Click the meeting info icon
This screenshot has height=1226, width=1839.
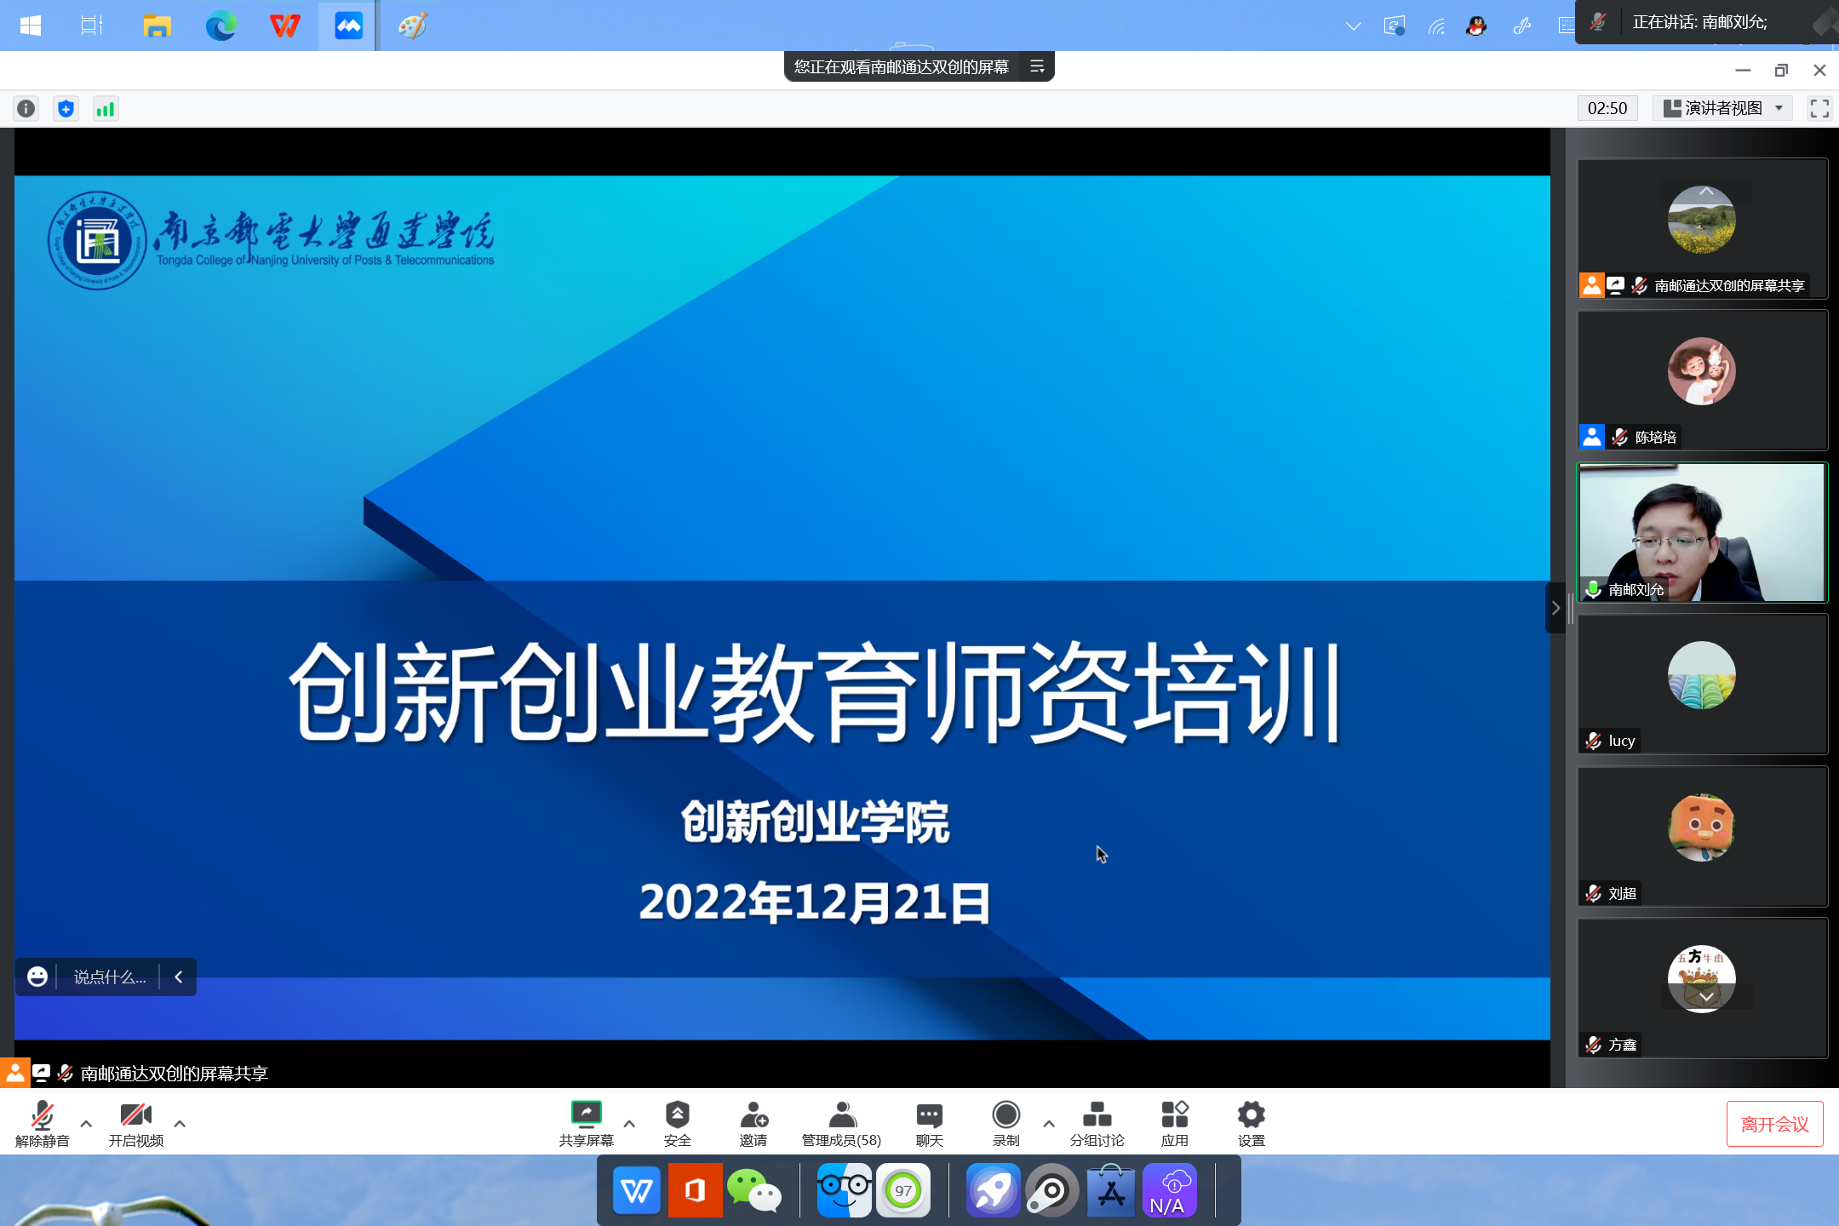(x=26, y=109)
